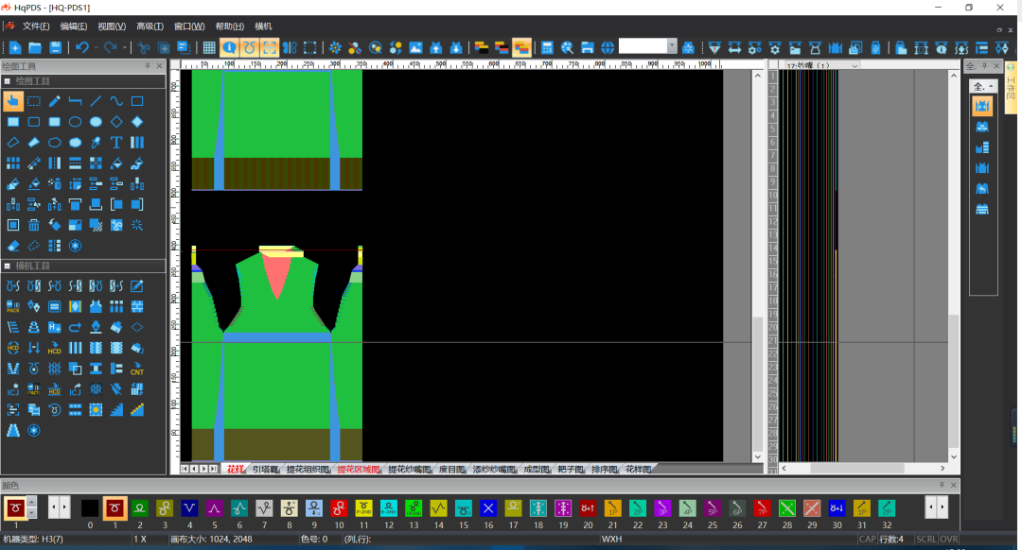Open the 文件(F) menu
The image size is (1022, 550).
tap(36, 26)
